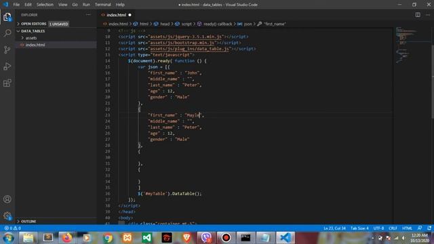This screenshot has width=434, height=244.
Task: Click the head breadcrumb item
Action: 165,24
